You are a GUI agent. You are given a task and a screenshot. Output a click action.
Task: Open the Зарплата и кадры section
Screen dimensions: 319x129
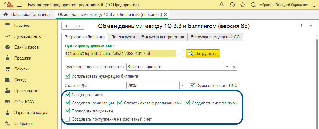pyautogui.click(x=31, y=112)
